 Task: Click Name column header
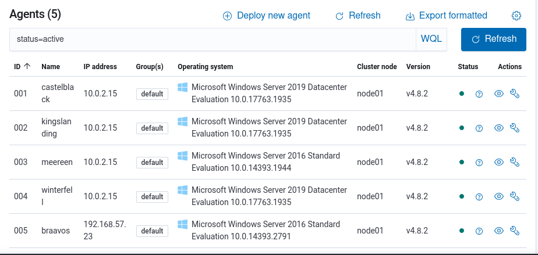(51, 67)
